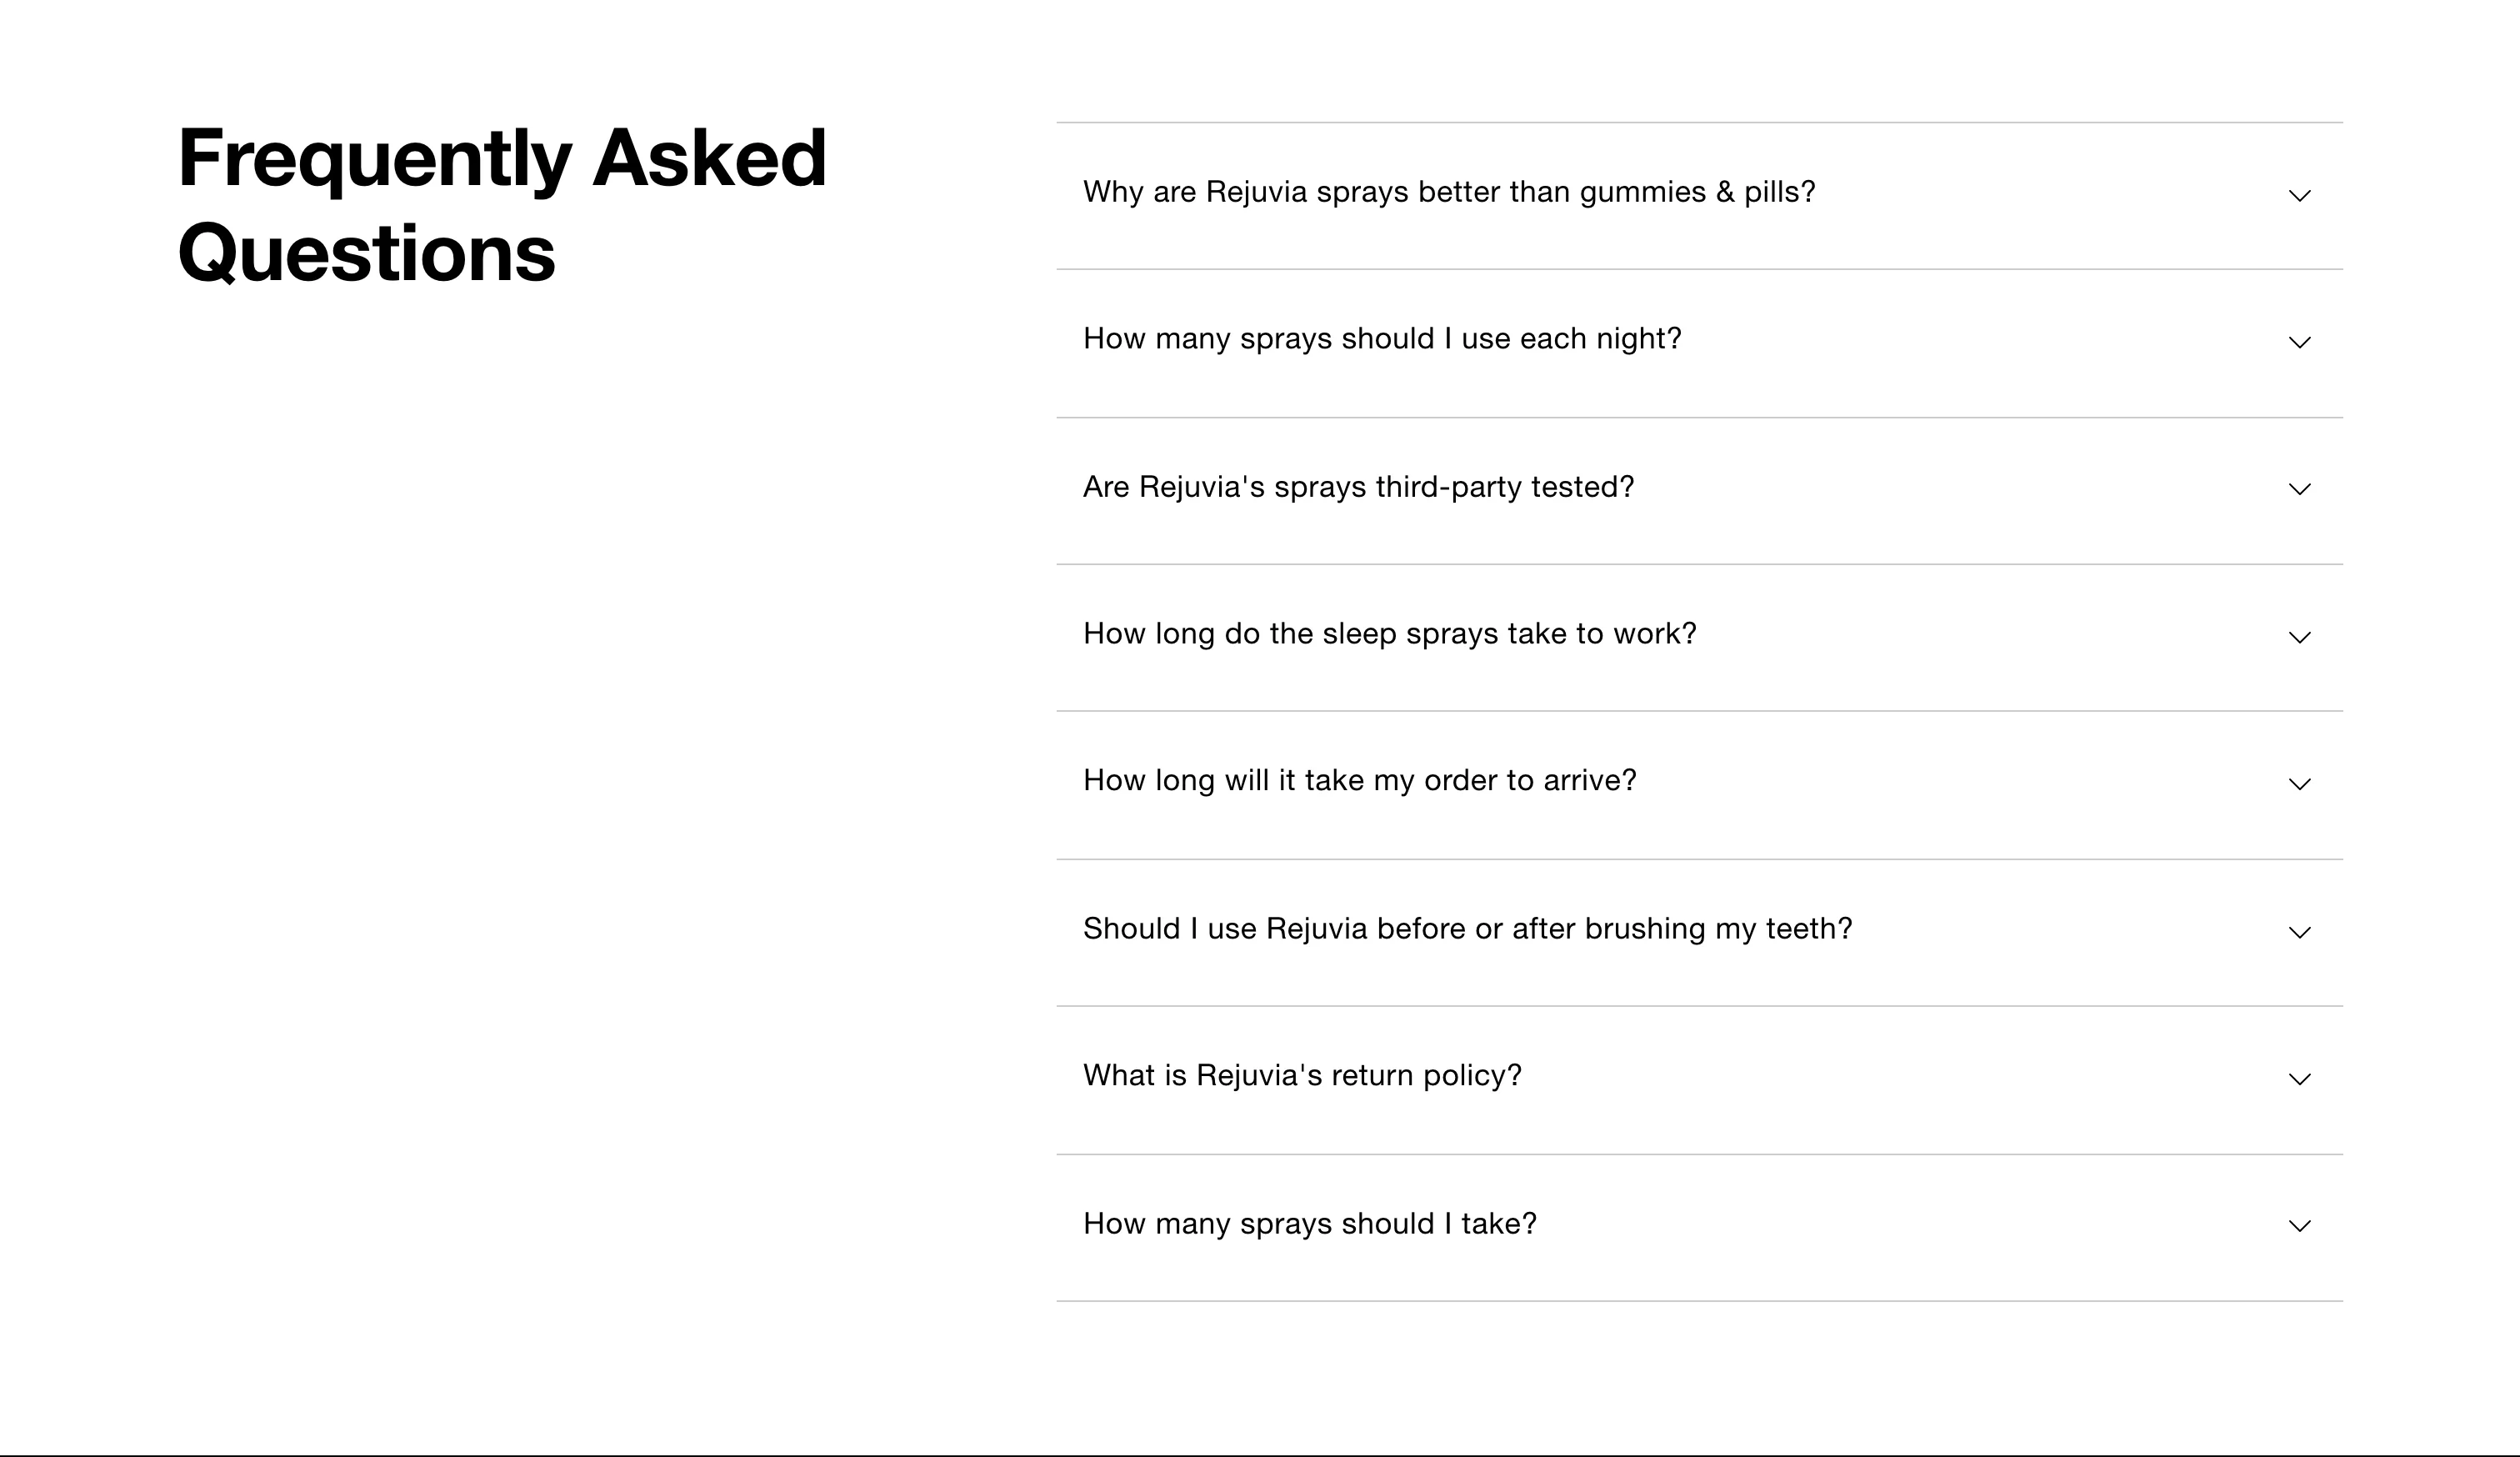2520x1457 pixels.
Task: Open the chevron beside the nightly sprays question
Action: 2299,343
